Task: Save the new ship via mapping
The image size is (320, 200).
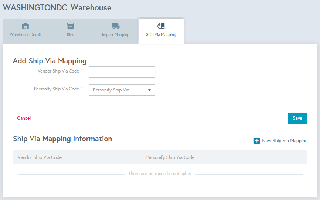Action: 297,118
